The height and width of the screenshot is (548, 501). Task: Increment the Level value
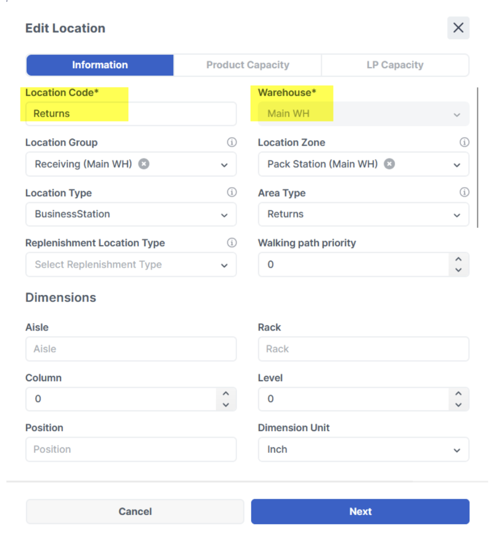point(458,393)
